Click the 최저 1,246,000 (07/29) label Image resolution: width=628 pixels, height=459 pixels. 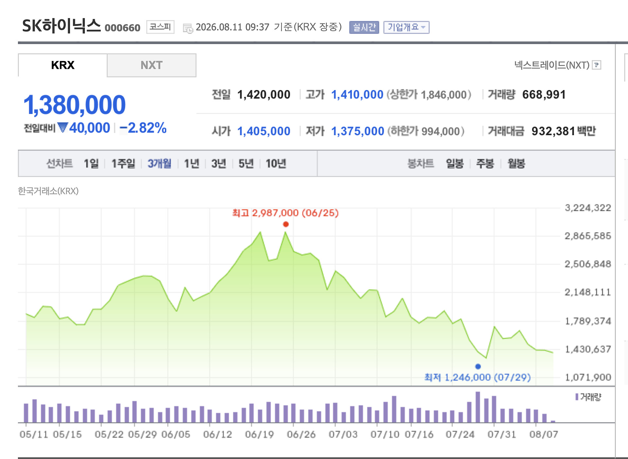pos(478,377)
